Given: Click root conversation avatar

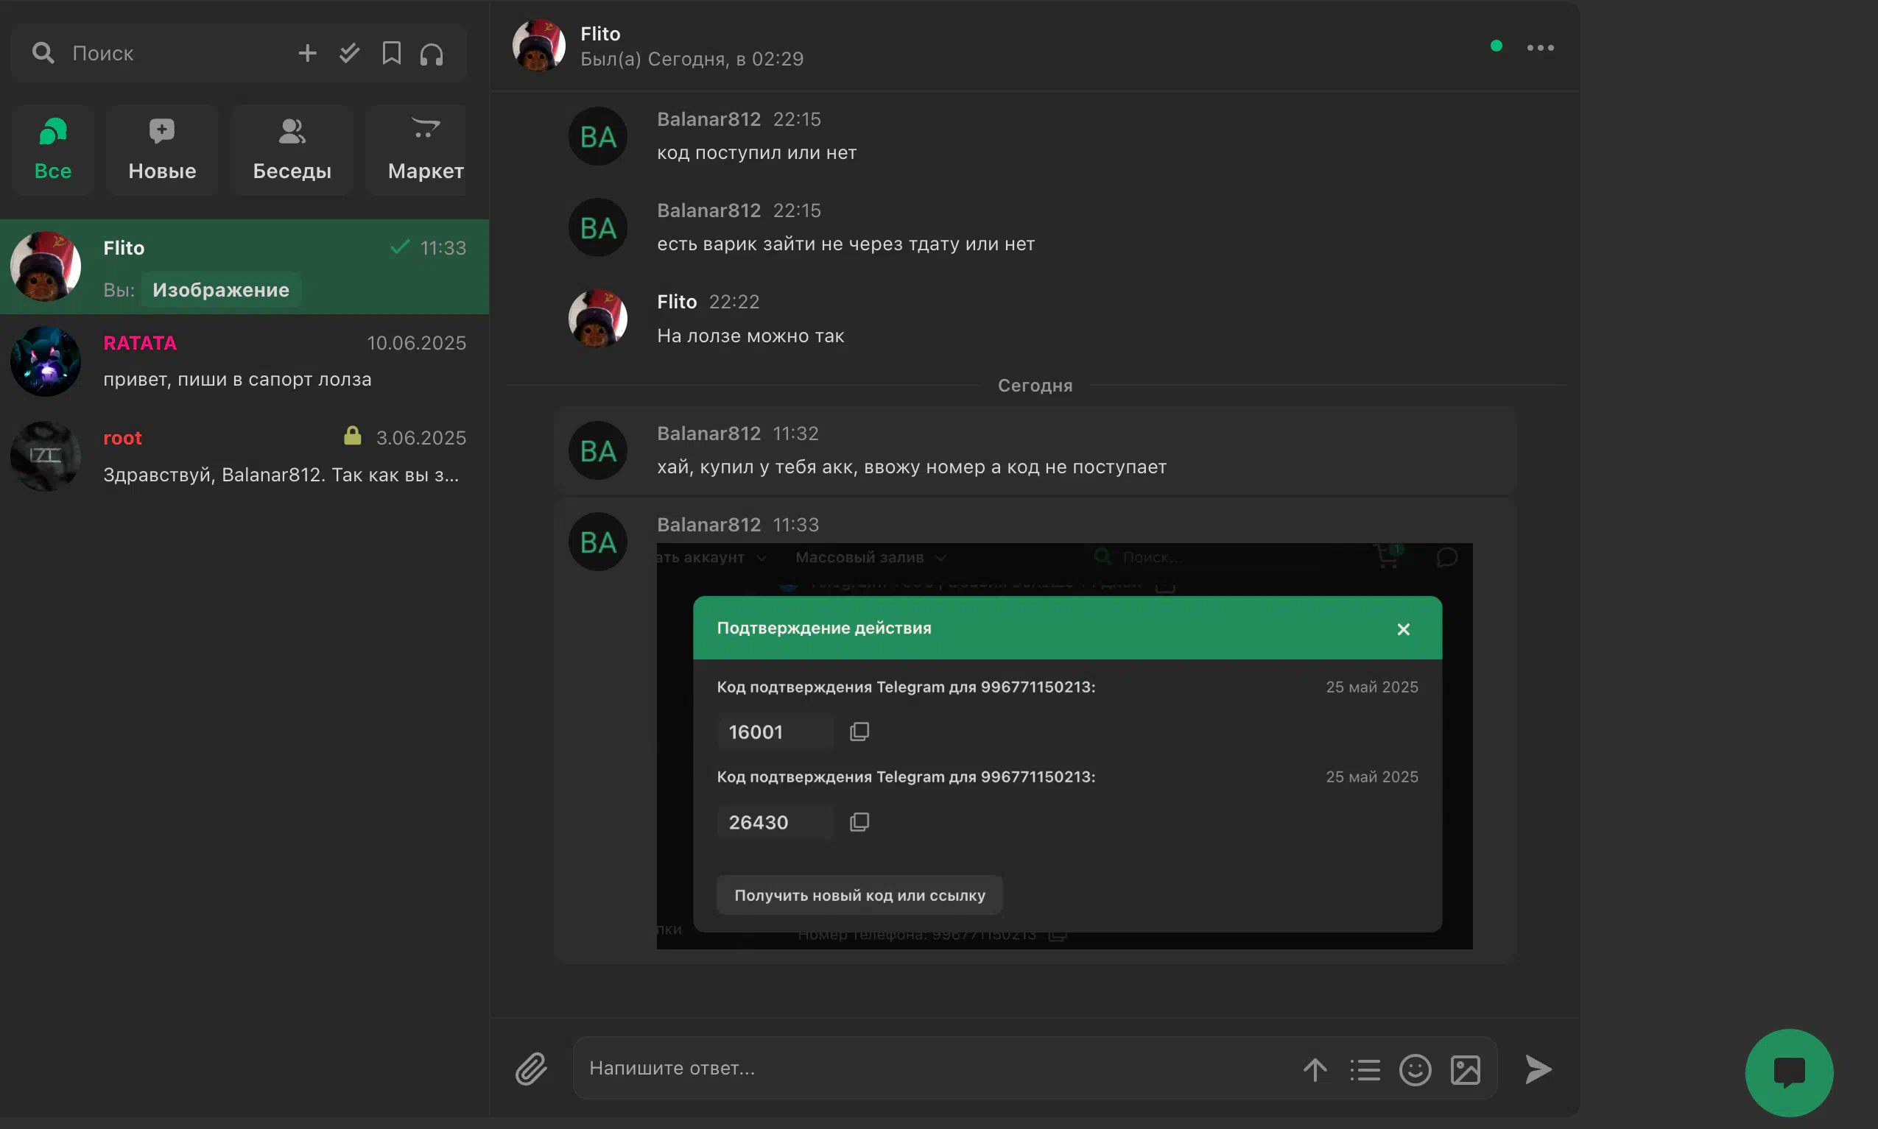Looking at the screenshot, I should click(46, 456).
